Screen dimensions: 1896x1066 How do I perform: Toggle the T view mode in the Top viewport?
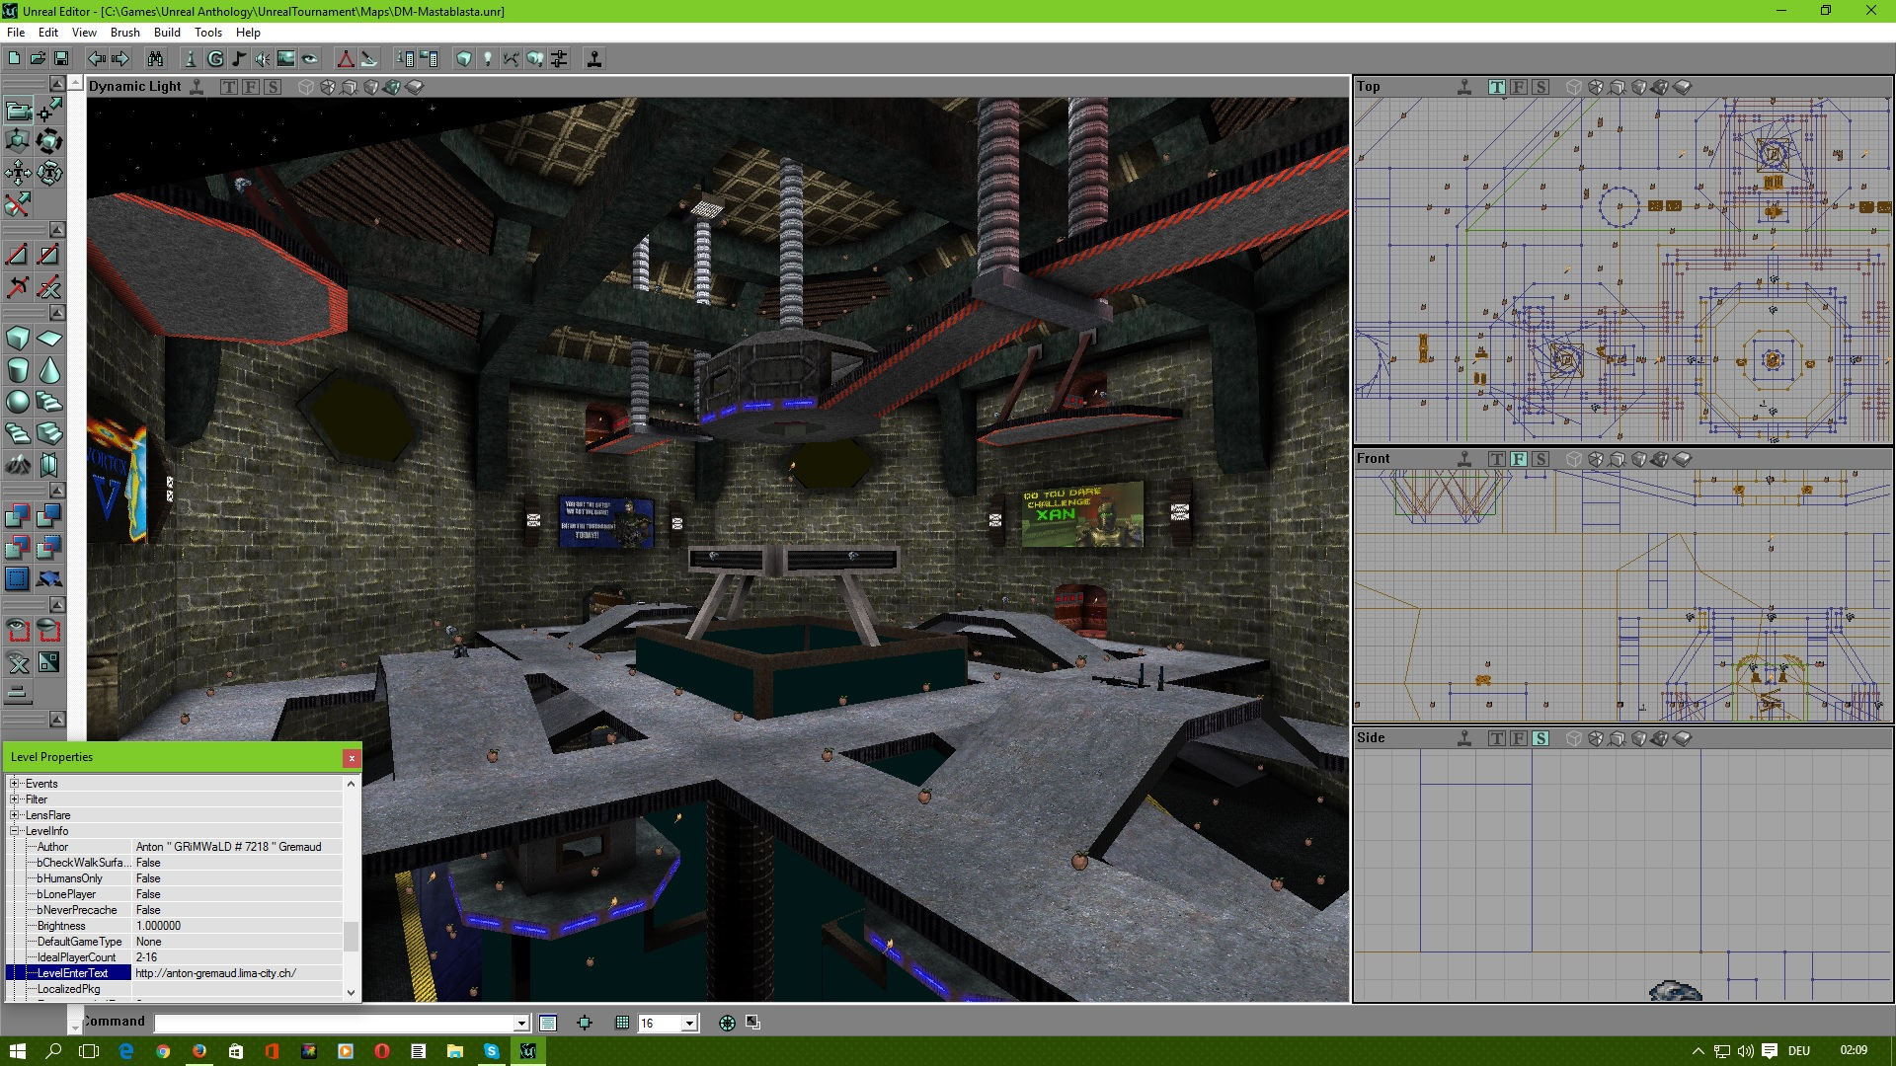coord(1495,87)
